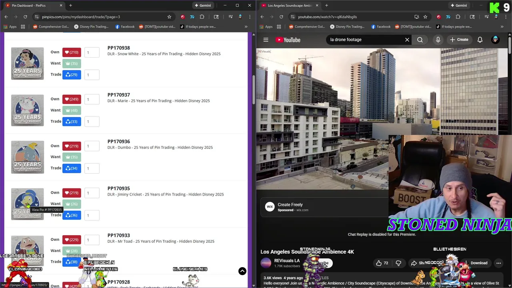Open extensions puzzle icon in PinPics window
This screenshot has width=512, height=288.
[202, 17]
